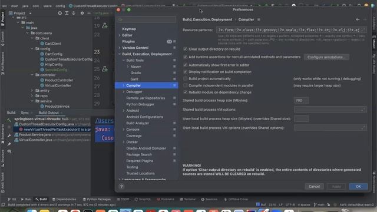Click the gutter icon next to line 25

pyautogui.click(x=105, y=69)
